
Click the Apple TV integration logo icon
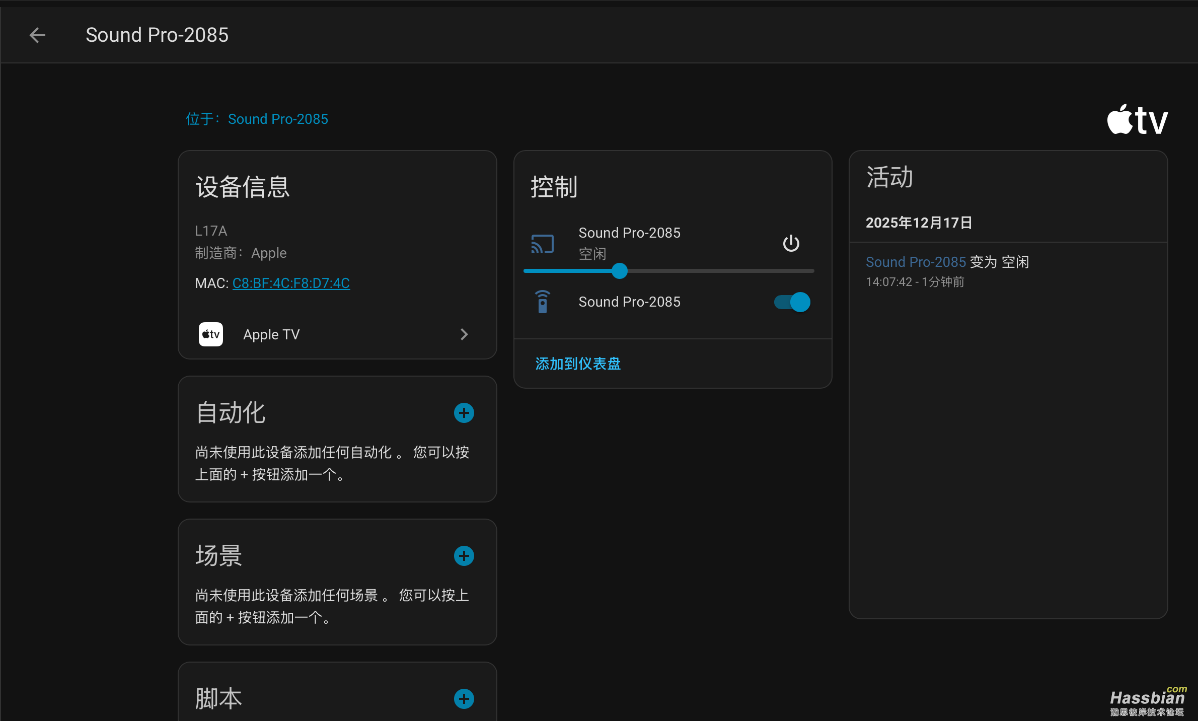(x=211, y=334)
